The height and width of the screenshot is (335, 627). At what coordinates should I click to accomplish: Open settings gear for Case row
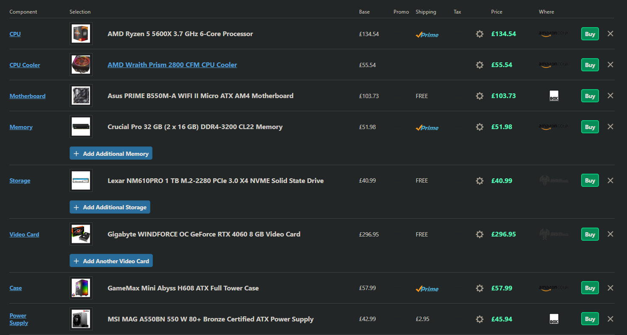point(480,288)
